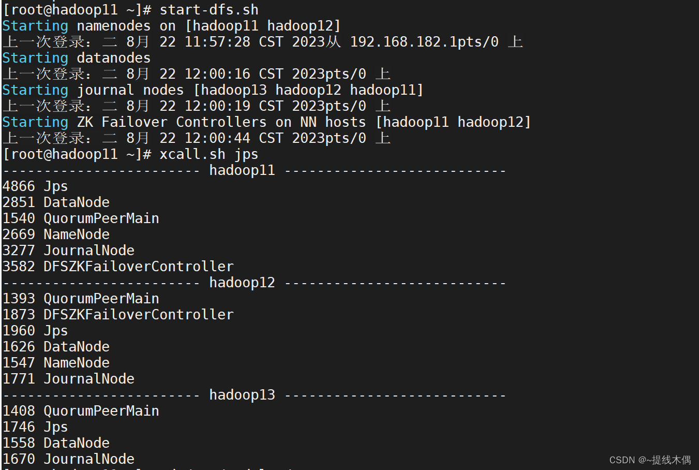
Task: Click the 'Starting journal nodes' line
Action: pyautogui.click(x=213, y=90)
